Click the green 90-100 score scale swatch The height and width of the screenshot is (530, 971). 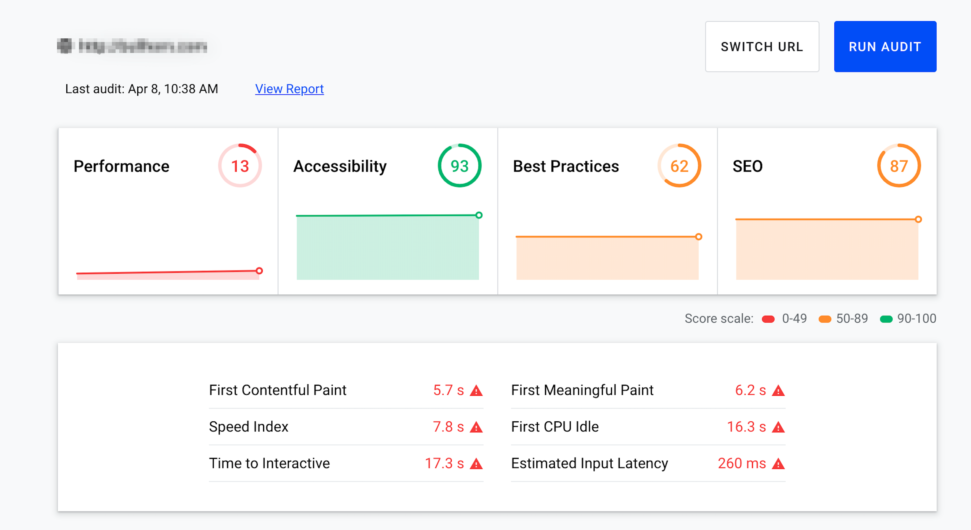point(886,319)
